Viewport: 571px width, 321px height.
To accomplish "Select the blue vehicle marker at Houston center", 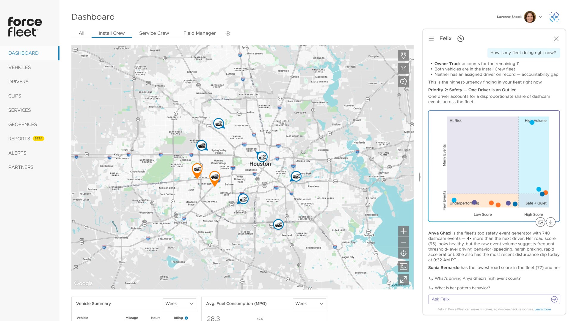I will click(262, 157).
